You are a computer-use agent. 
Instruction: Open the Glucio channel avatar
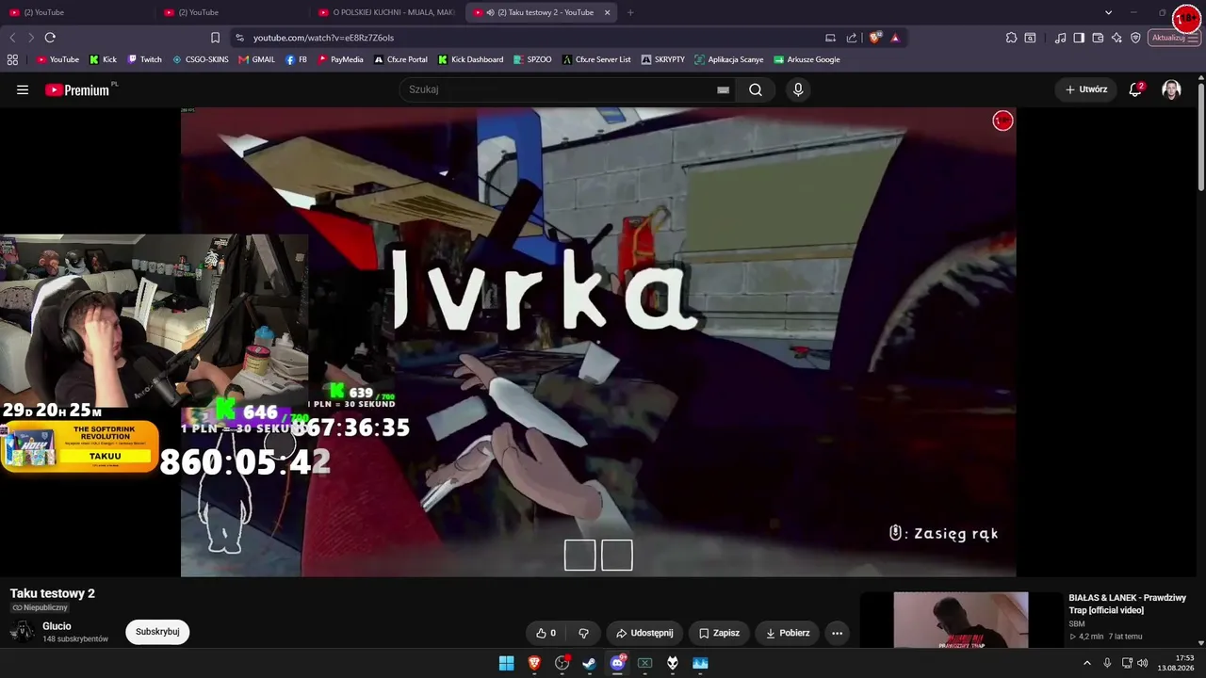[22, 632]
